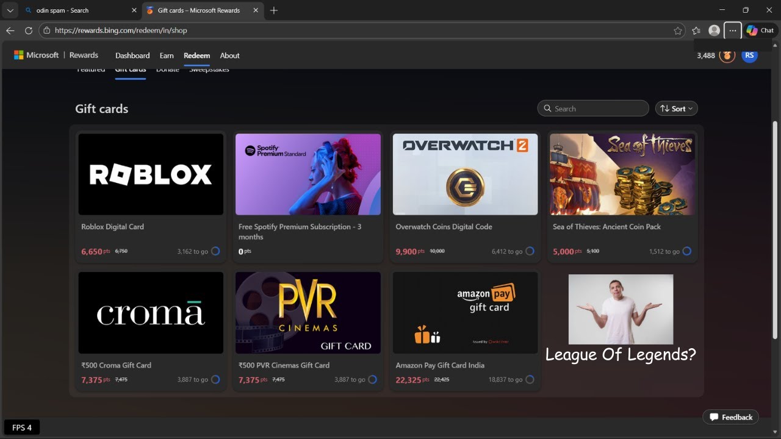781x439 pixels.
Task: Click the rewards.bing.com address bar
Action: [362, 30]
